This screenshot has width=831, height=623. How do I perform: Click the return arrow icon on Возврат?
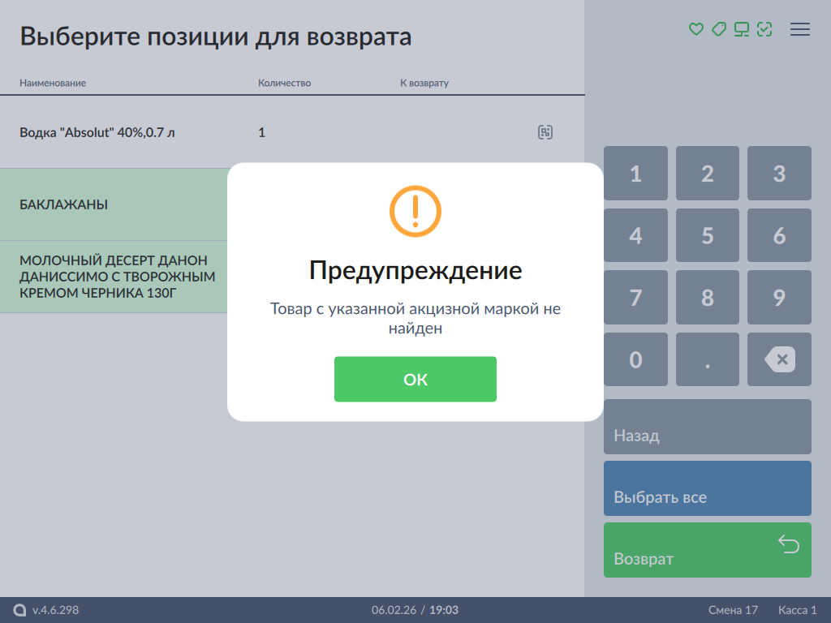point(788,544)
